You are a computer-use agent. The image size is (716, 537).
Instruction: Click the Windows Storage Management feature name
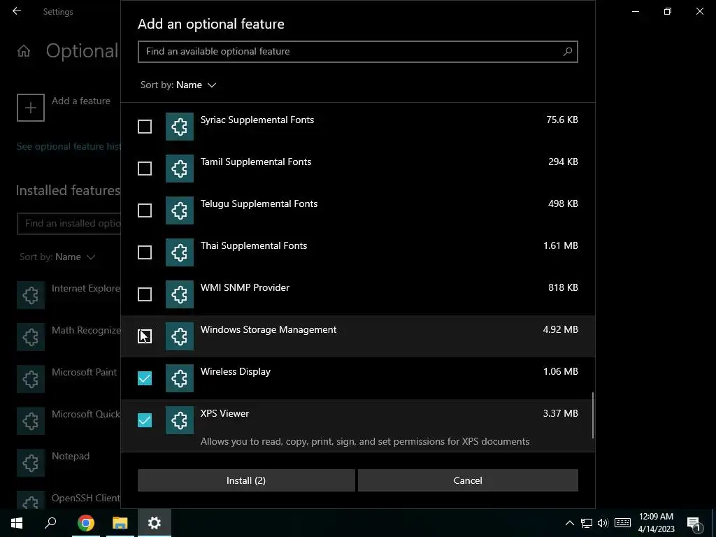(268, 330)
